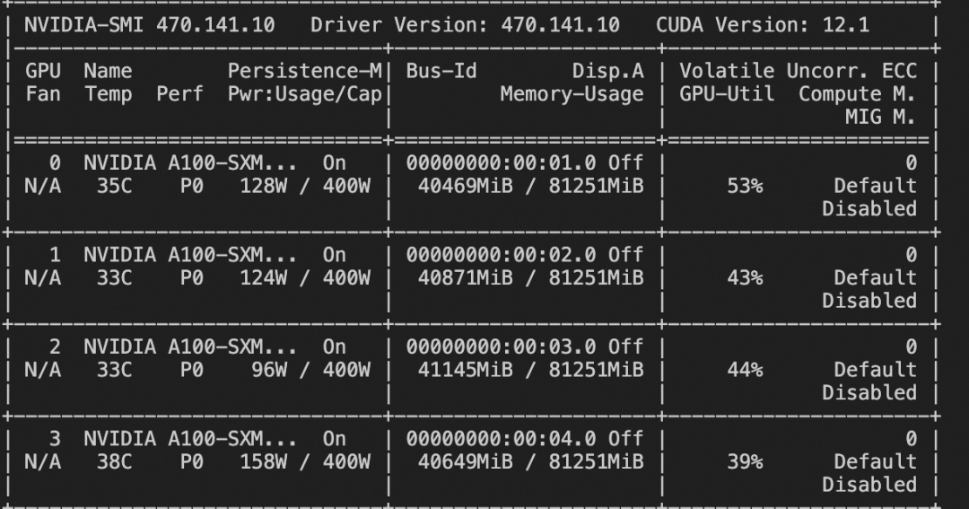Screen dimensions: 969x509
Task: Click the Bus-Id column header
Action: [441, 71]
